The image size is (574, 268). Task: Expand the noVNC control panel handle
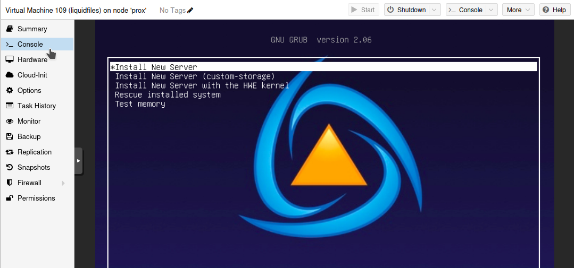pyautogui.click(x=78, y=161)
